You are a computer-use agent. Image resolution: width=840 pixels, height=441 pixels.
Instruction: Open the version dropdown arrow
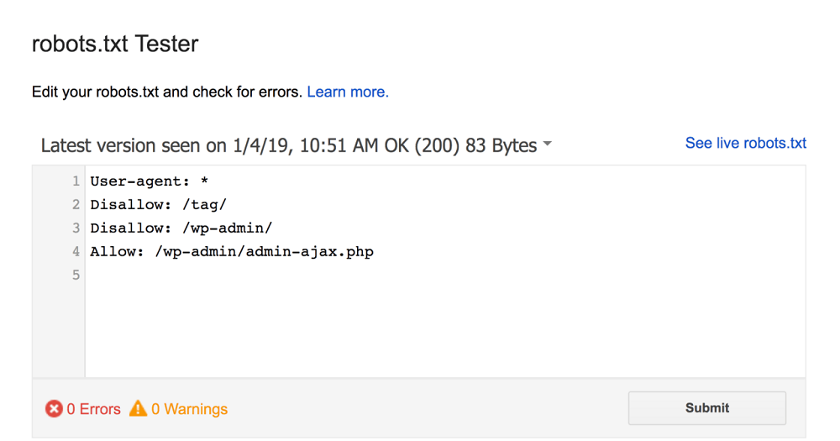click(x=547, y=144)
